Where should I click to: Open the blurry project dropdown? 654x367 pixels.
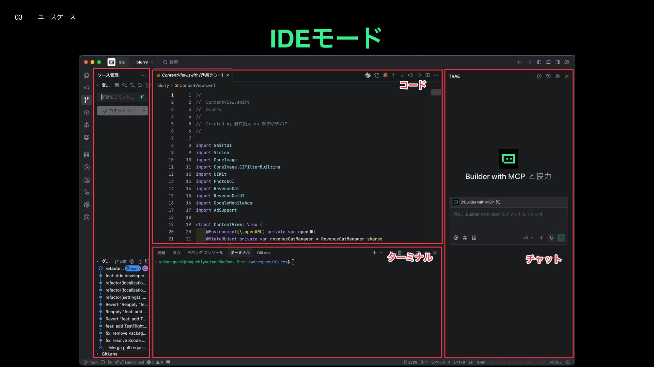click(144, 62)
